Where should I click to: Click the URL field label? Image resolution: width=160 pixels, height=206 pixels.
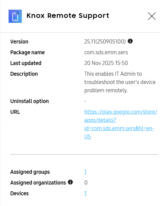[15, 112]
